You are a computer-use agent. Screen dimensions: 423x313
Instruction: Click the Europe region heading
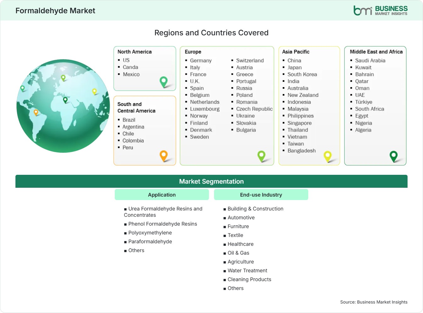(193, 52)
